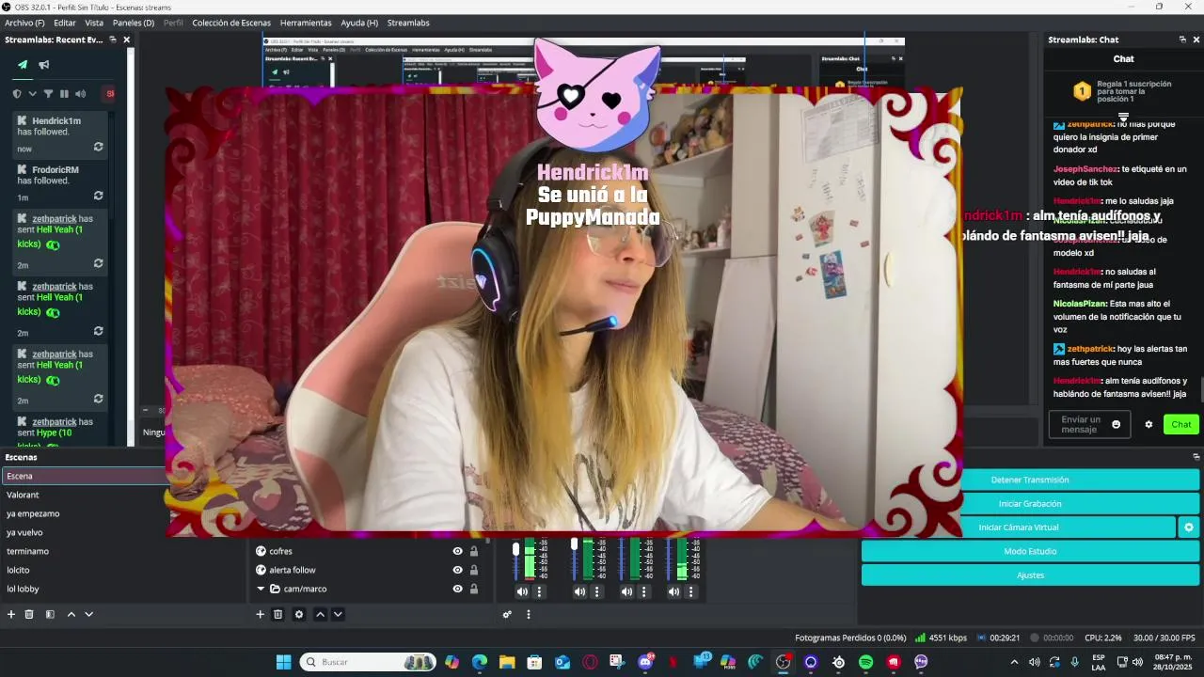Open Ajustes settings button
Image resolution: width=1204 pixels, height=677 pixels.
(1030, 575)
